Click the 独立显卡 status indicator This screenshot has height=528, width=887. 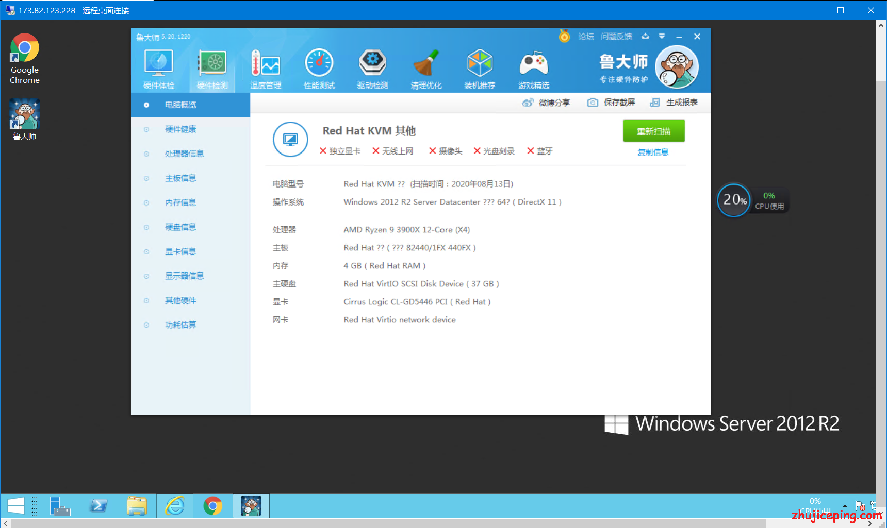[x=340, y=151]
